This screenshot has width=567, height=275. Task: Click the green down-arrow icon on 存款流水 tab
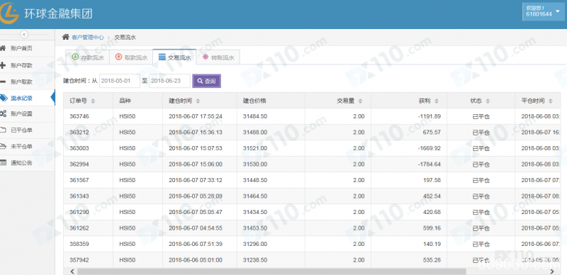click(x=75, y=57)
